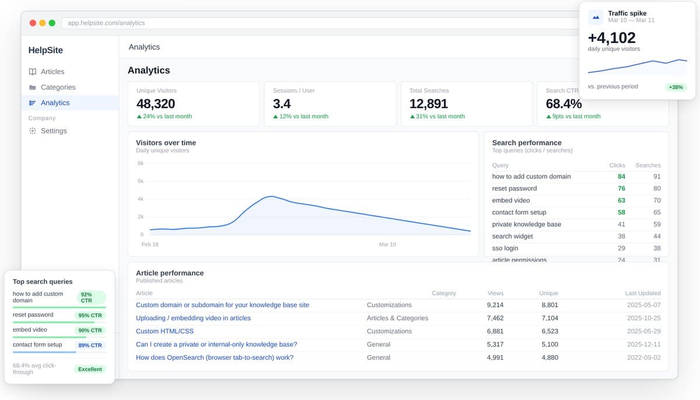The width and height of the screenshot is (700, 400).
Task: Select the sso login query row
Action: (x=576, y=248)
